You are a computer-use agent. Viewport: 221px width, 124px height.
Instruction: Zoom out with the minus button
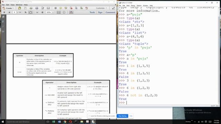click(37, 12)
